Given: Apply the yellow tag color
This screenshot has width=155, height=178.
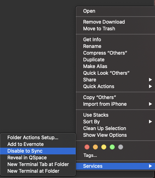Looking at the screenshot, I should (x=104, y=147).
